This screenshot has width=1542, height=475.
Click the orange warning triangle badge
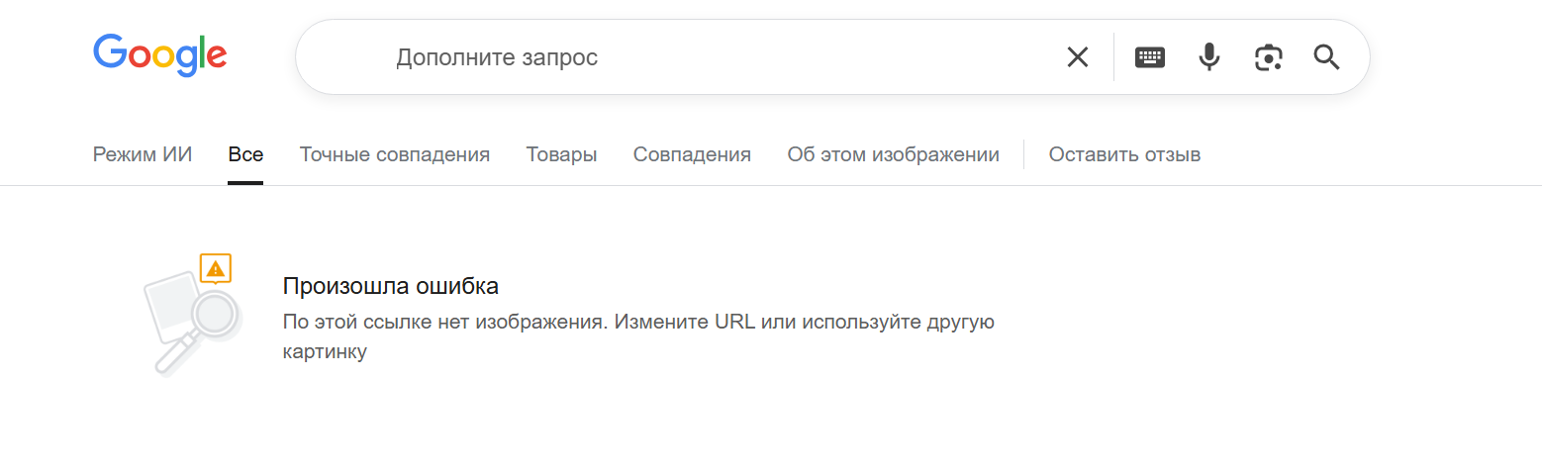(x=215, y=267)
